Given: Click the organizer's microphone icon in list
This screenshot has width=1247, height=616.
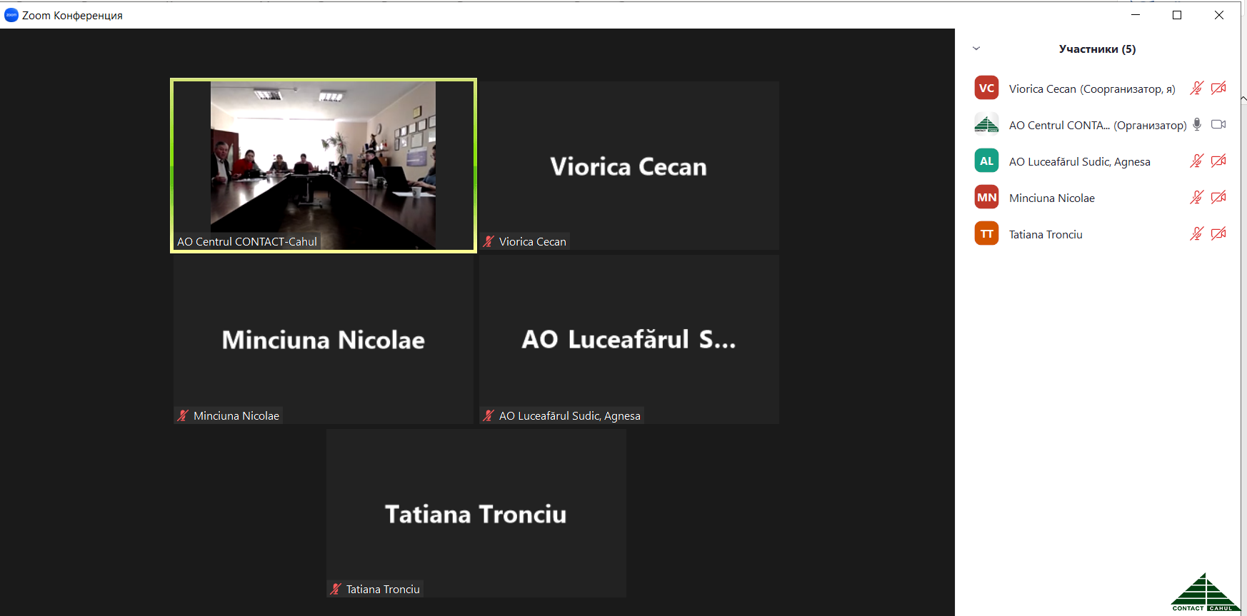Looking at the screenshot, I should click(1197, 124).
